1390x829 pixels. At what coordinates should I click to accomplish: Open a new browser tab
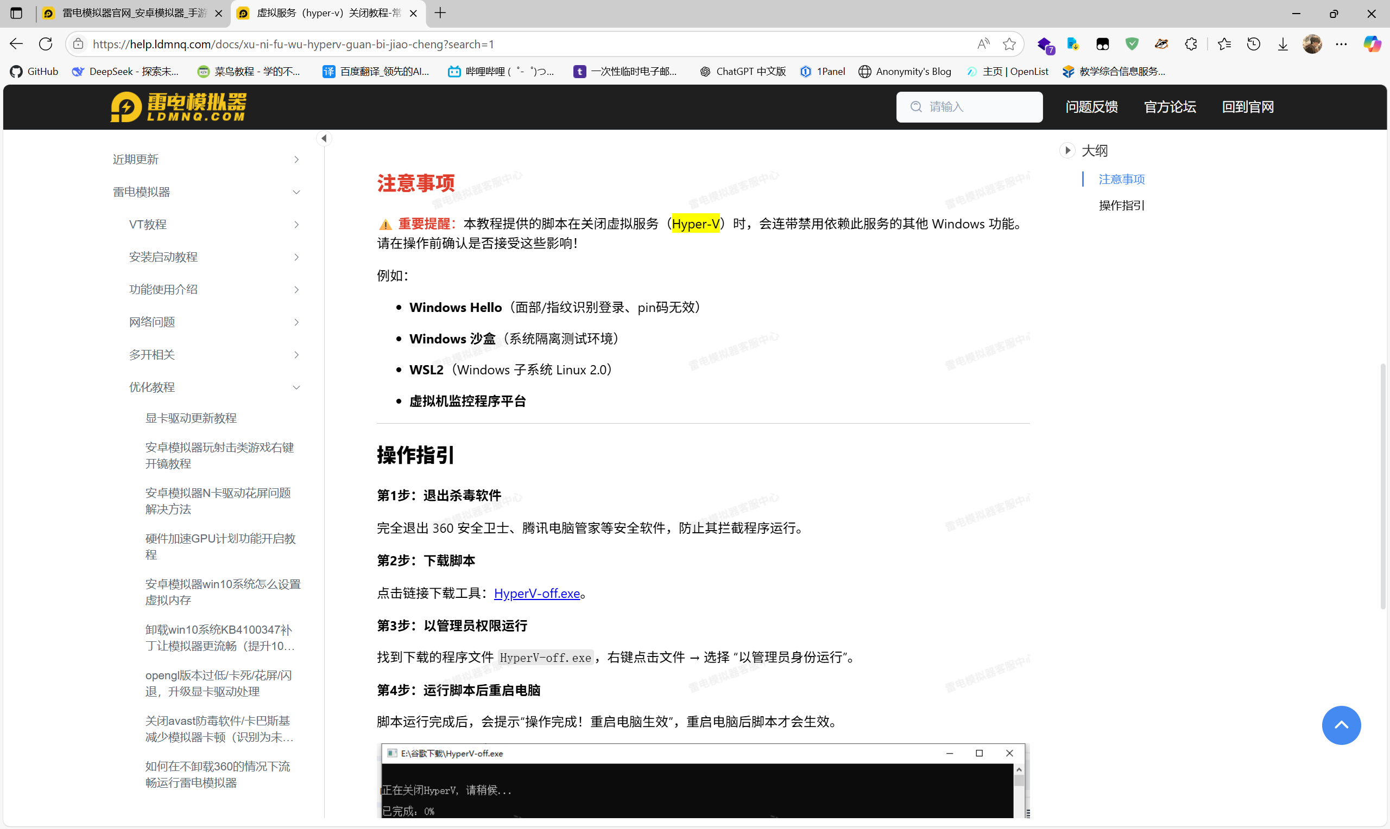point(440,13)
